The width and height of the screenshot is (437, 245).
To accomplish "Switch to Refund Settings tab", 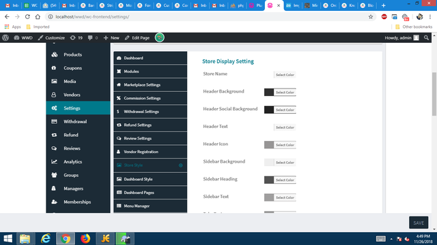I will [150, 125].
